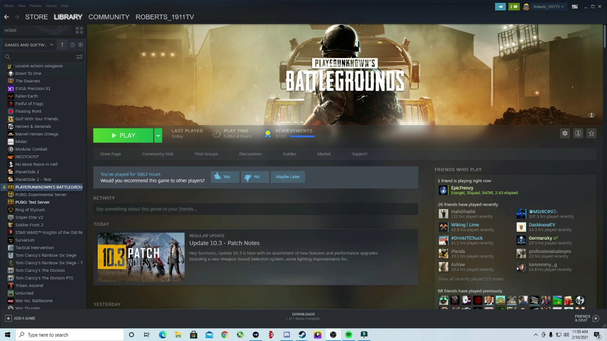607x341 pixels.
Task: Open the 2 new messages inbox
Action: 514,7
